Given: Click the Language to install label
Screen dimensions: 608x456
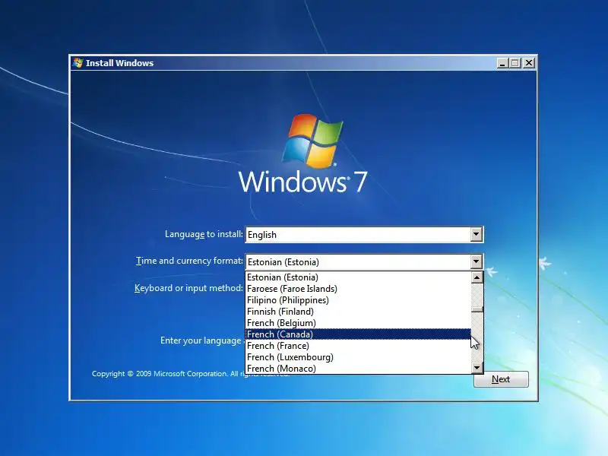Looking at the screenshot, I should 204,234.
